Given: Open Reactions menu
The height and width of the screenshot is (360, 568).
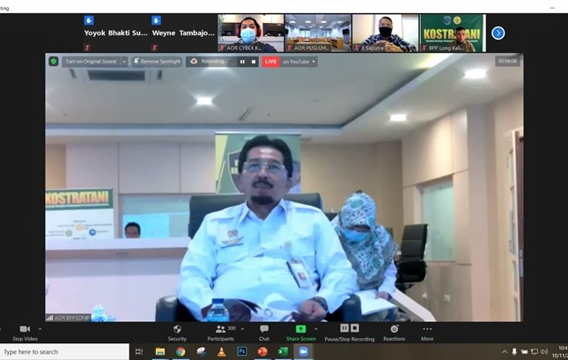Looking at the screenshot, I should pyautogui.click(x=395, y=333).
